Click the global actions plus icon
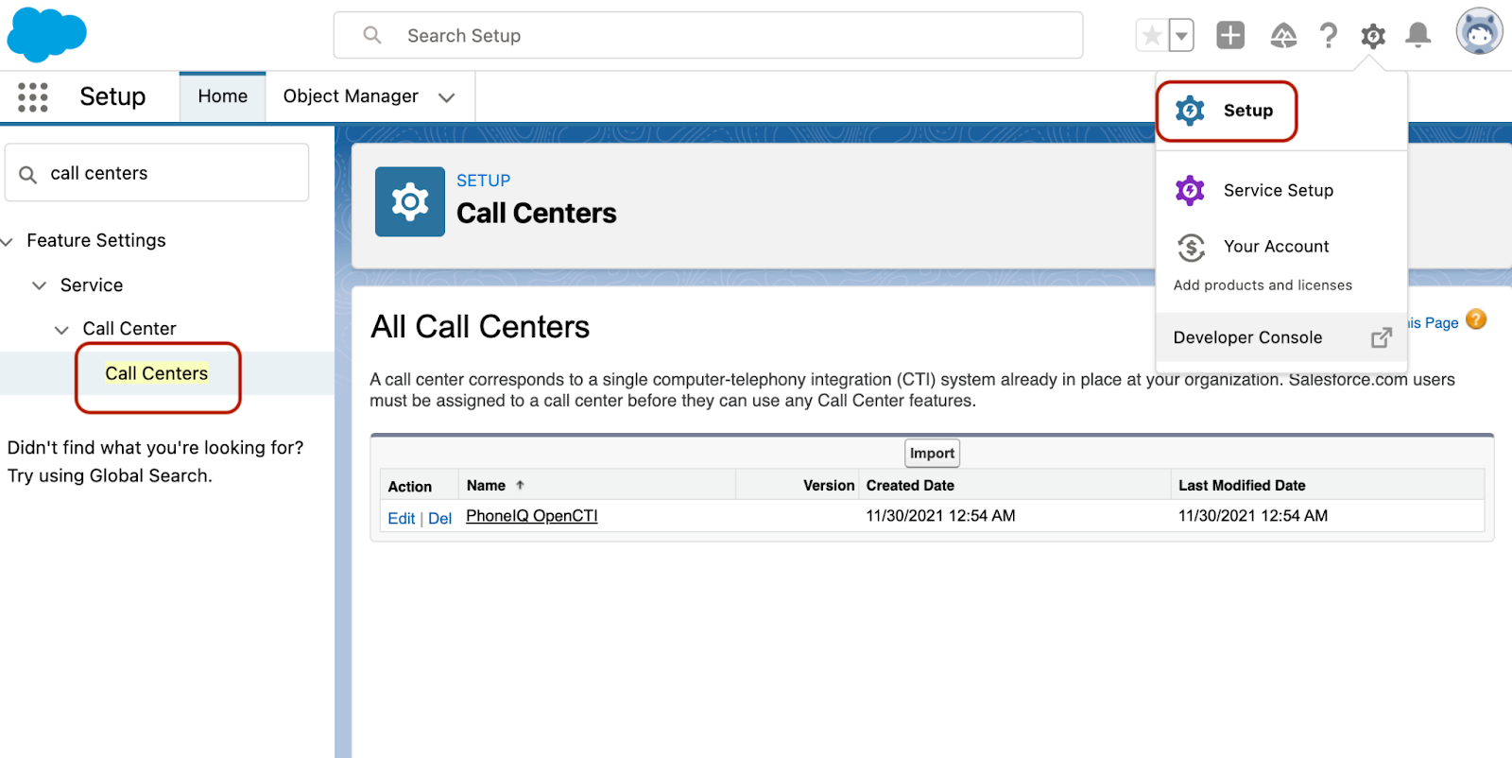1512x758 pixels. tap(1229, 36)
